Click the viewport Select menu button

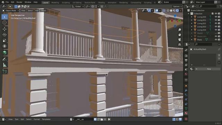(x=30, y=11)
